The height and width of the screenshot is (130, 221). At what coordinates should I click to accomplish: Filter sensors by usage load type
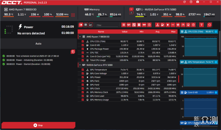click(188, 25)
